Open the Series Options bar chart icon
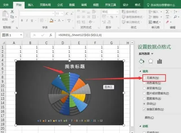 coord(160,61)
